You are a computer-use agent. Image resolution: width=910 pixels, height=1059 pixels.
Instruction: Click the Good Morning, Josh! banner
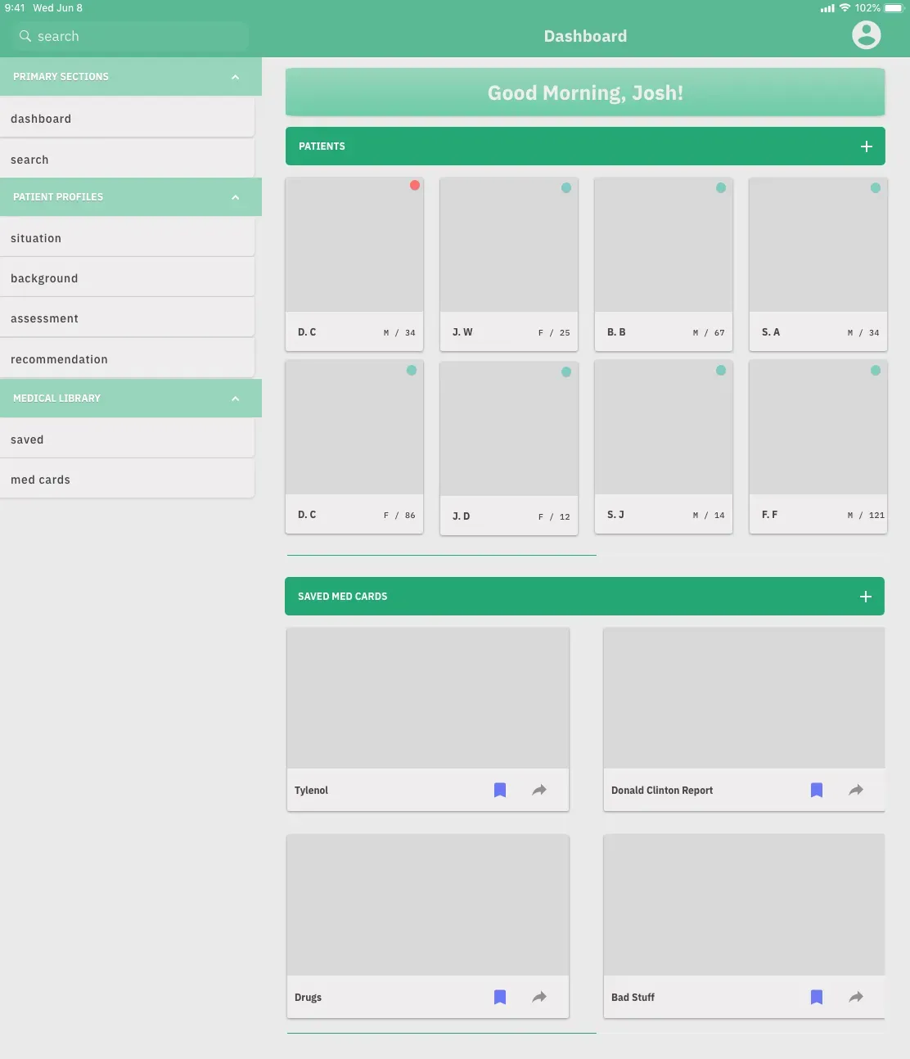(585, 92)
